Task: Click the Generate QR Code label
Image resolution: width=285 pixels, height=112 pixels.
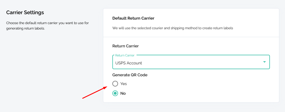Action: pyautogui.click(x=130, y=75)
